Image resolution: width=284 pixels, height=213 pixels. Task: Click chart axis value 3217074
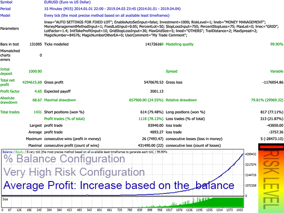click(251, 165)
